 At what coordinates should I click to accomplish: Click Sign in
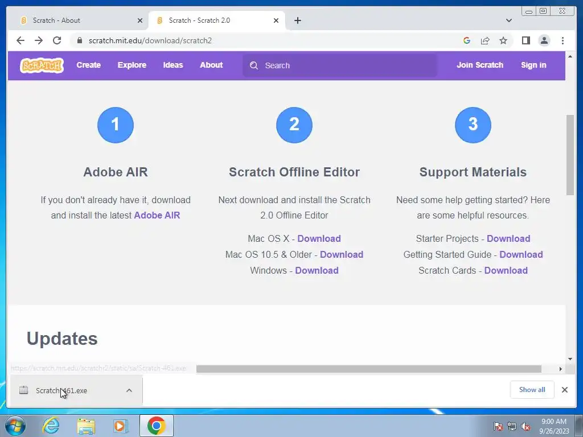point(533,65)
